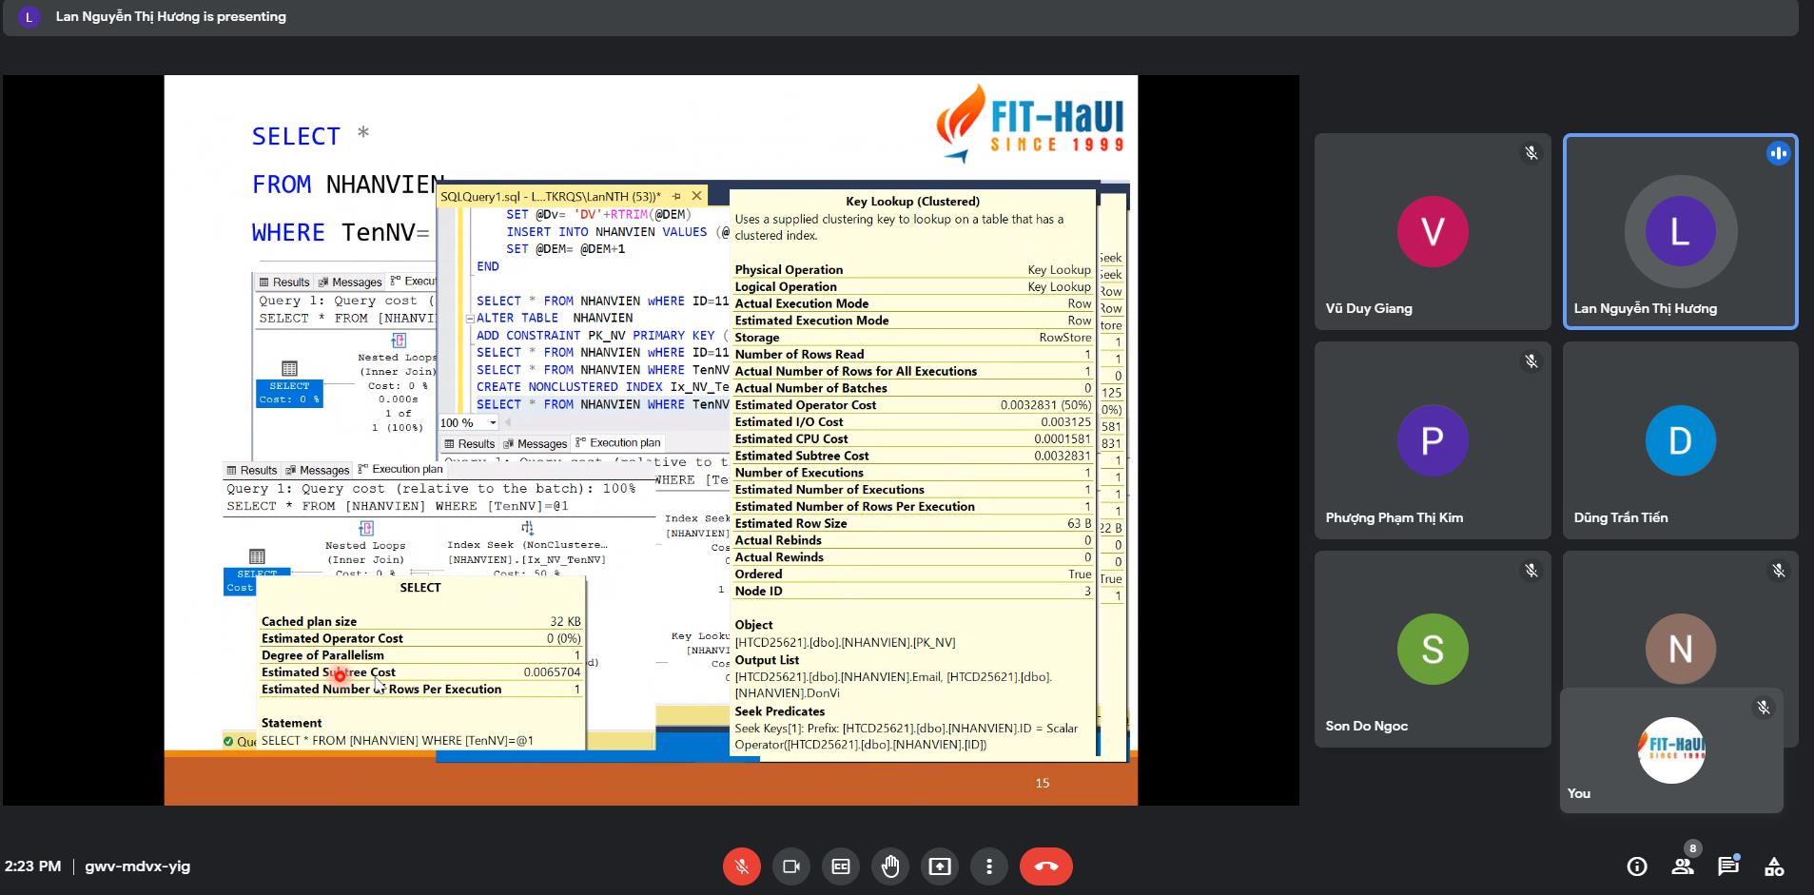Raise your hand

[890, 866]
